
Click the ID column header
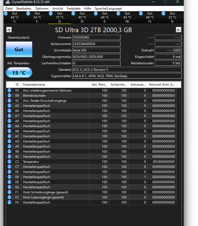click(x=17, y=85)
